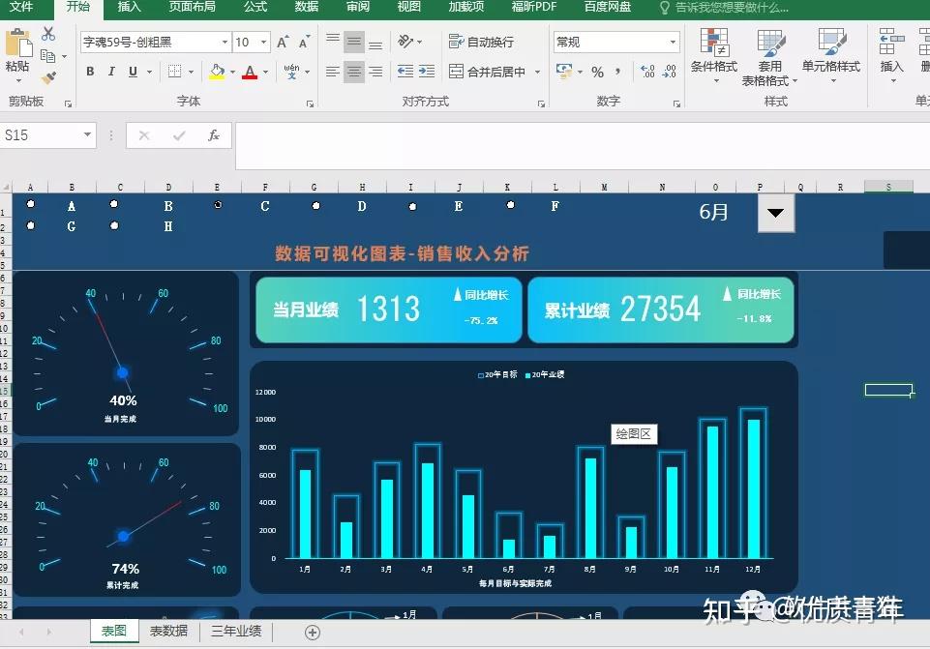
Task: Switch to the 视图 tab
Action: point(409,7)
